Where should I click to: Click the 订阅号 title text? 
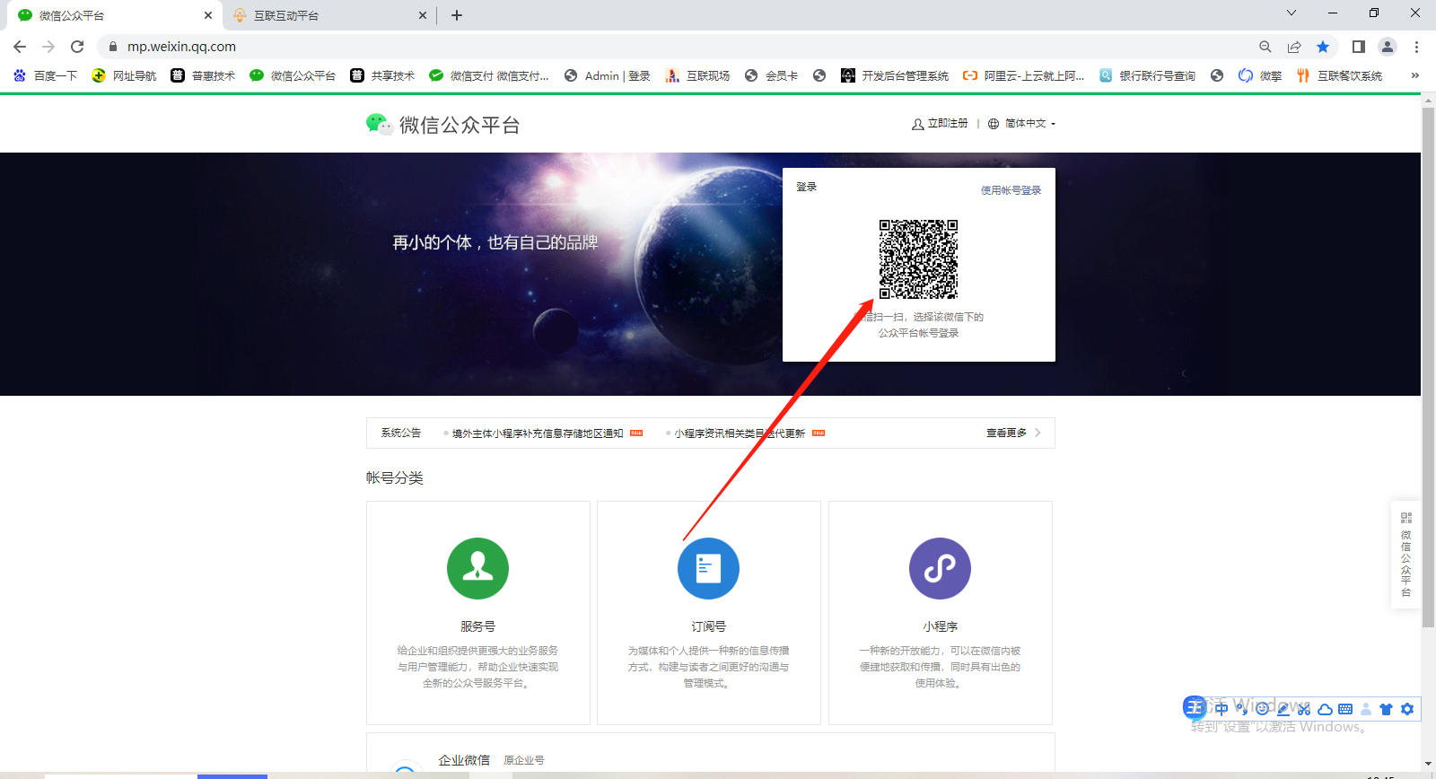tap(708, 626)
